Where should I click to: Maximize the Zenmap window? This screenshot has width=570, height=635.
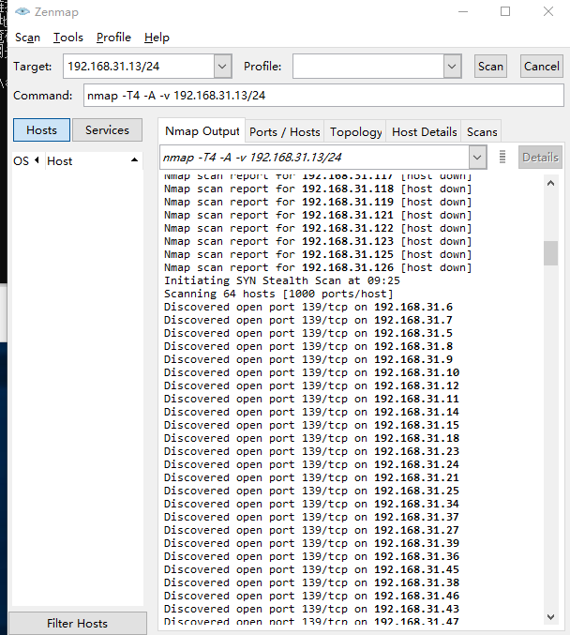coord(505,11)
